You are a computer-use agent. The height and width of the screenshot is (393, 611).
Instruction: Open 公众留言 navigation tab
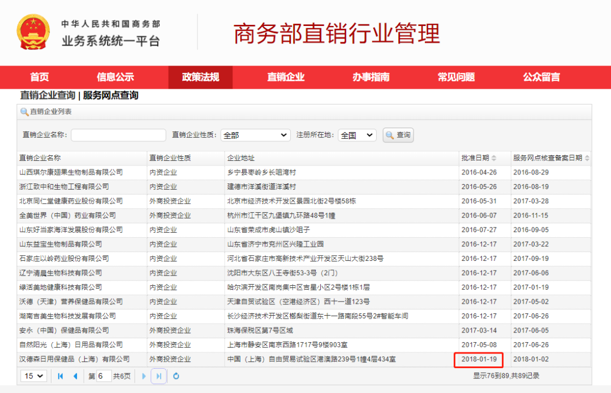pyautogui.click(x=541, y=77)
